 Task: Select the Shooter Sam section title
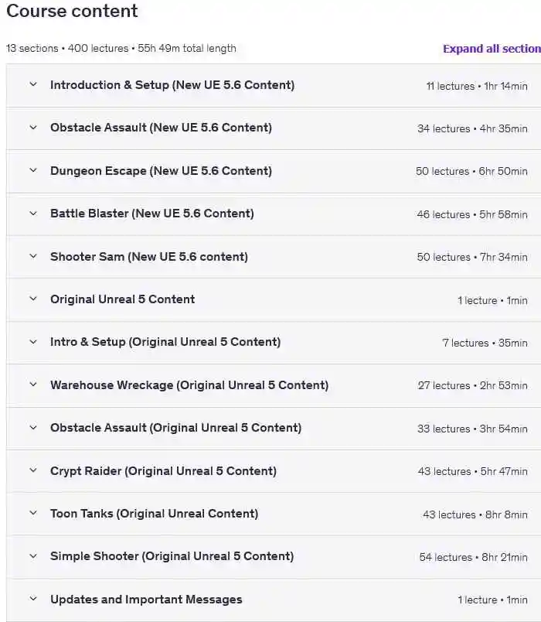[149, 257]
